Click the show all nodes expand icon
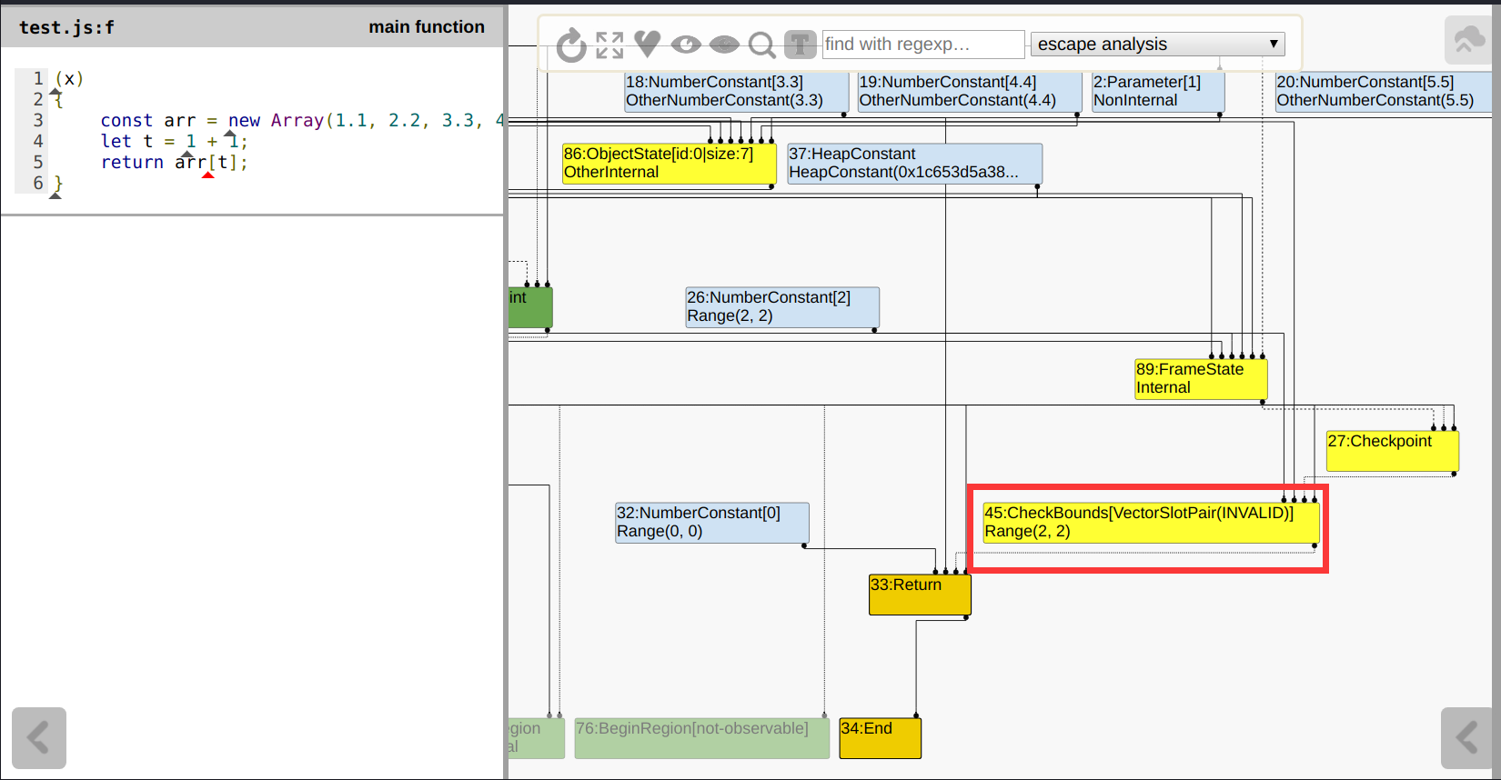 609,45
